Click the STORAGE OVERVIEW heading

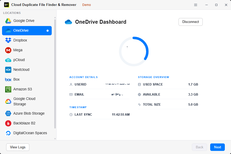click(x=154, y=77)
